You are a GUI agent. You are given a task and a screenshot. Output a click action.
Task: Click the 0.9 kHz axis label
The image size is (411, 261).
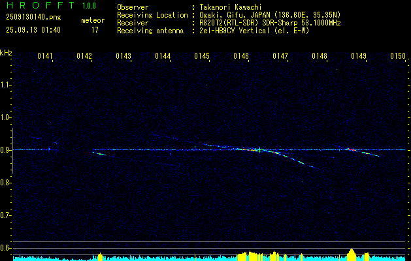coord(5,150)
